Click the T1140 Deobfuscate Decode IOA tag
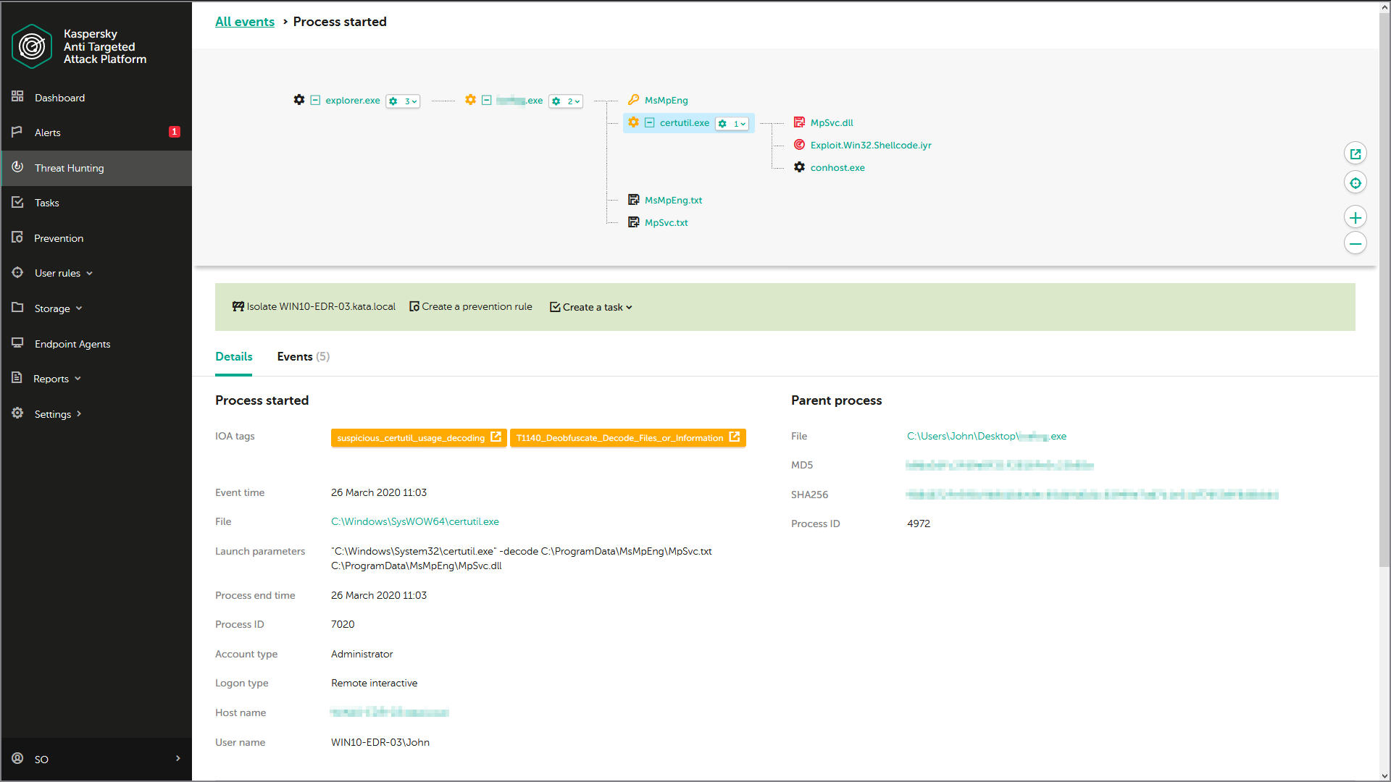This screenshot has width=1391, height=782. 619,438
